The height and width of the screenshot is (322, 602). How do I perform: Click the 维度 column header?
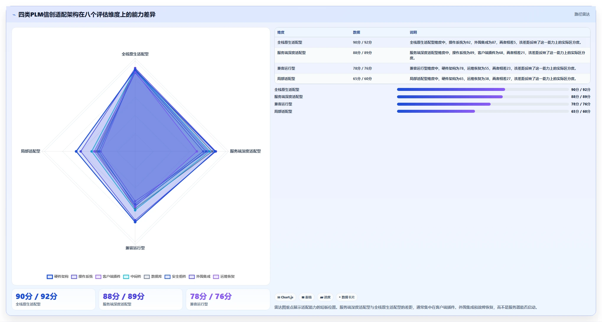coord(281,32)
